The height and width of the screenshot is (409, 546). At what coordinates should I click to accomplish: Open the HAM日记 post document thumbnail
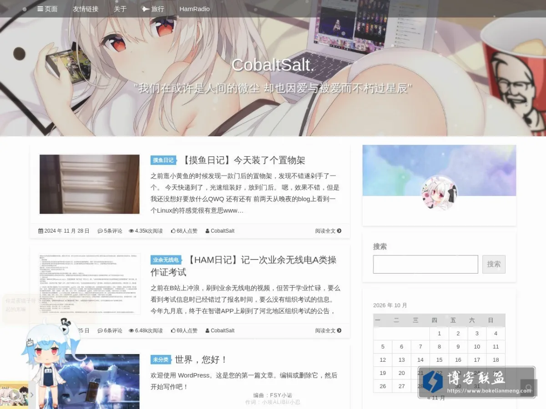pyautogui.click(x=90, y=284)
